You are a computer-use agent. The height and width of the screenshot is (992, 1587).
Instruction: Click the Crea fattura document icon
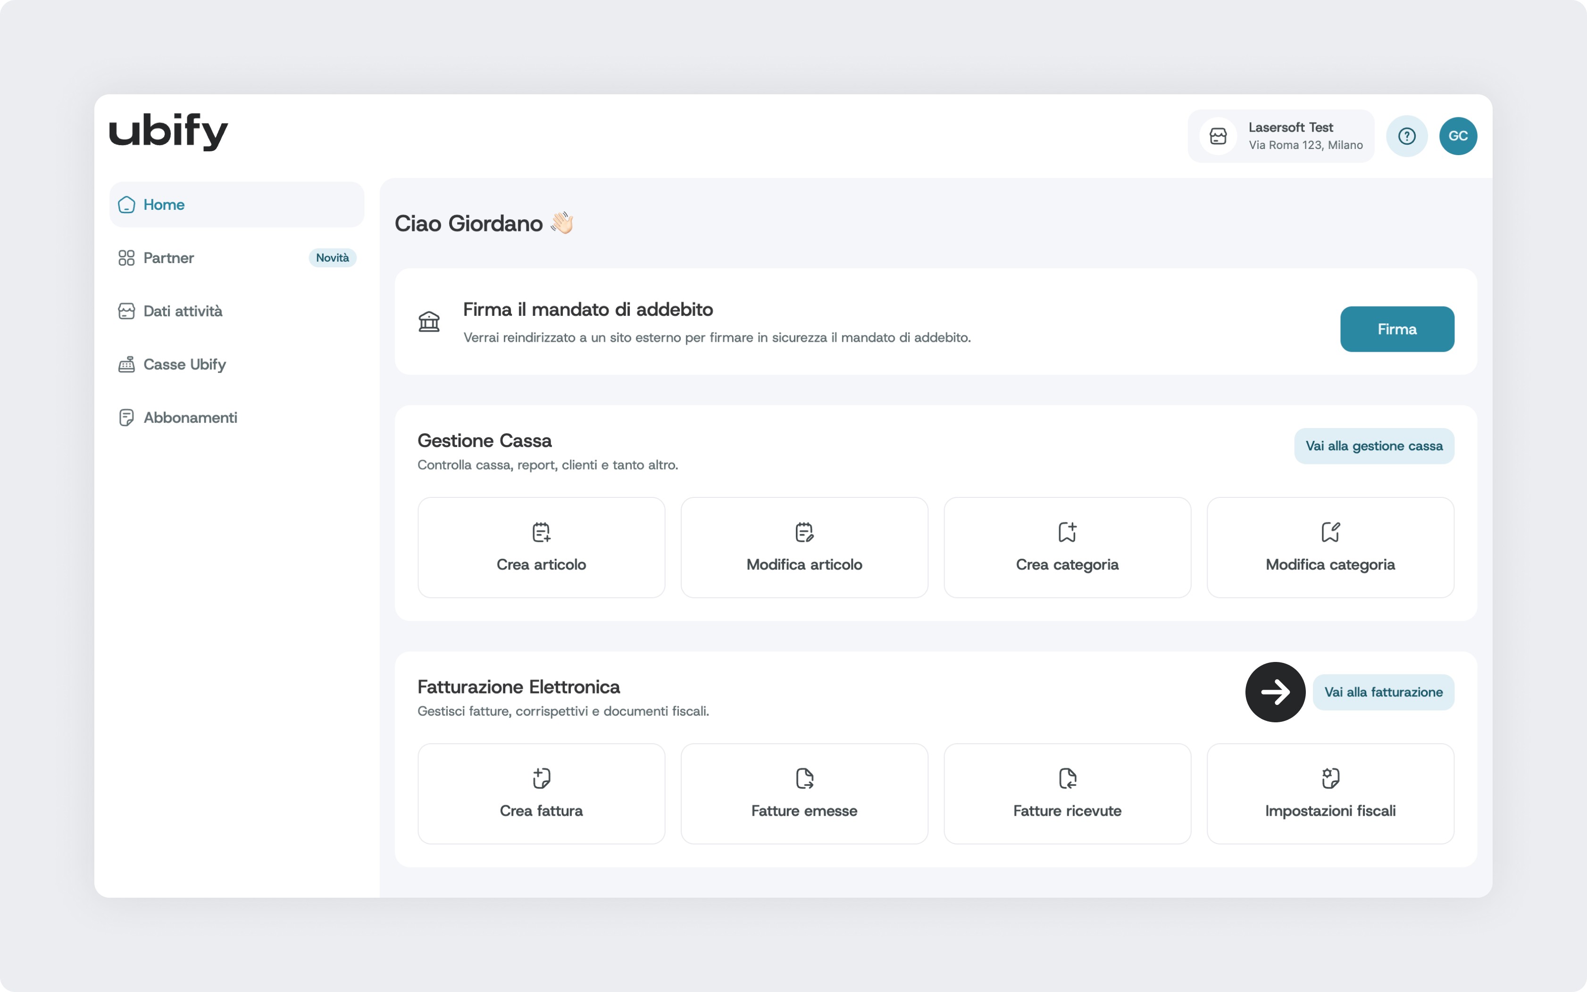(x=541, y=778)
